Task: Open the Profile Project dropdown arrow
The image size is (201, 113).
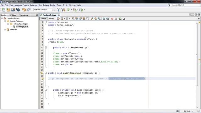Action: (84, 10)
